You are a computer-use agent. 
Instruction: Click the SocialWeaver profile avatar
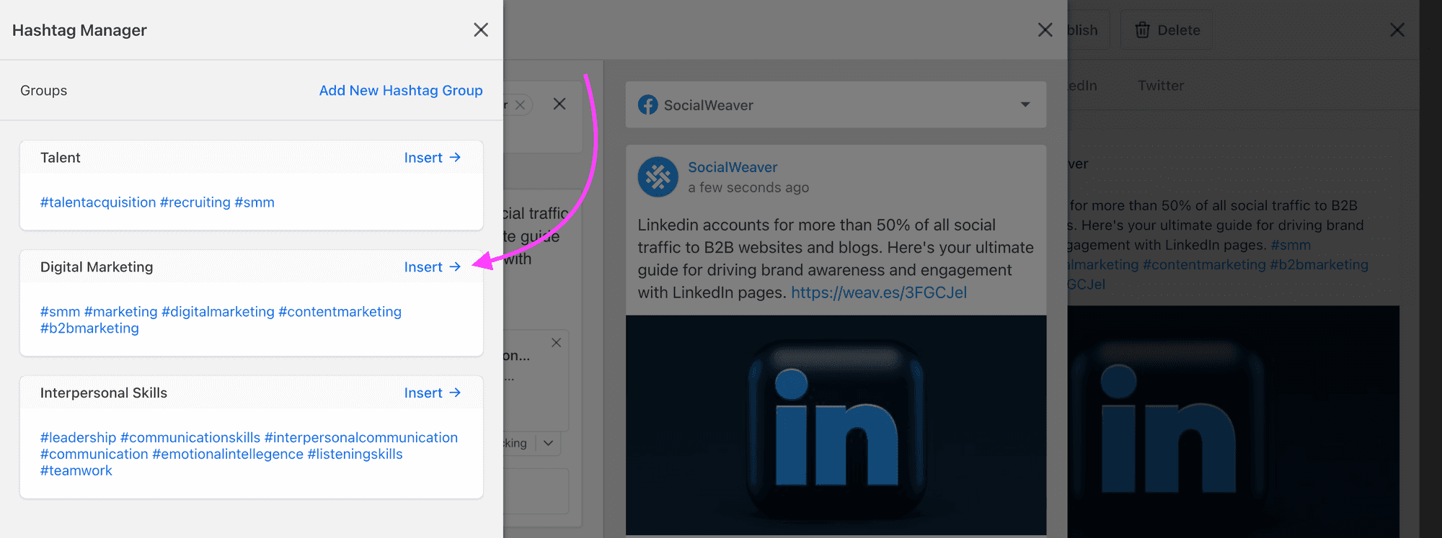point(658,176)
